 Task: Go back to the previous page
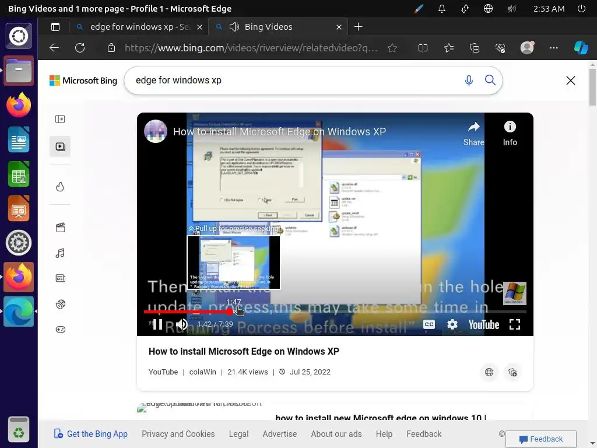click(54, 48)
